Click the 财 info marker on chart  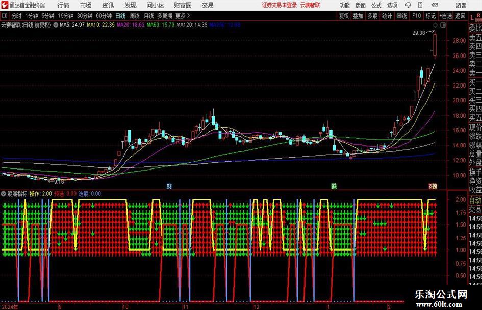[169, 186]
